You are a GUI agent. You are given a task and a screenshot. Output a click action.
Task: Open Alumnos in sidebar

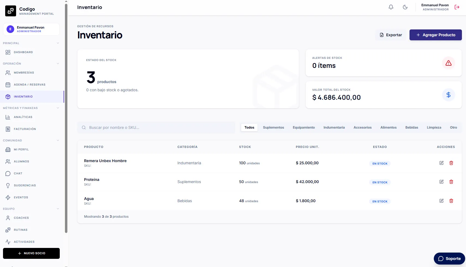pos(32,162)
